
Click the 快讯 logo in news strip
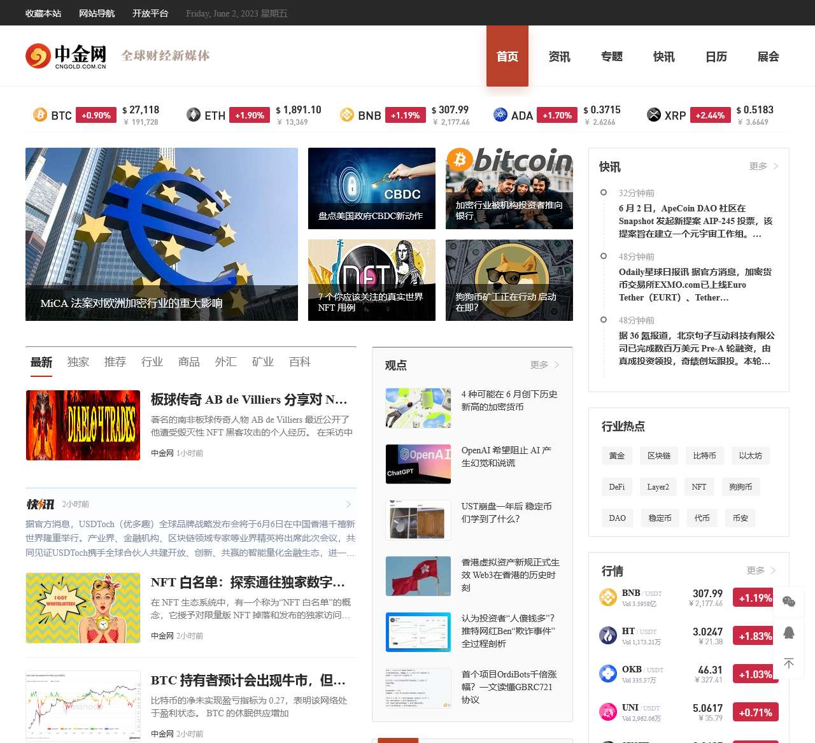click(40, 504)
